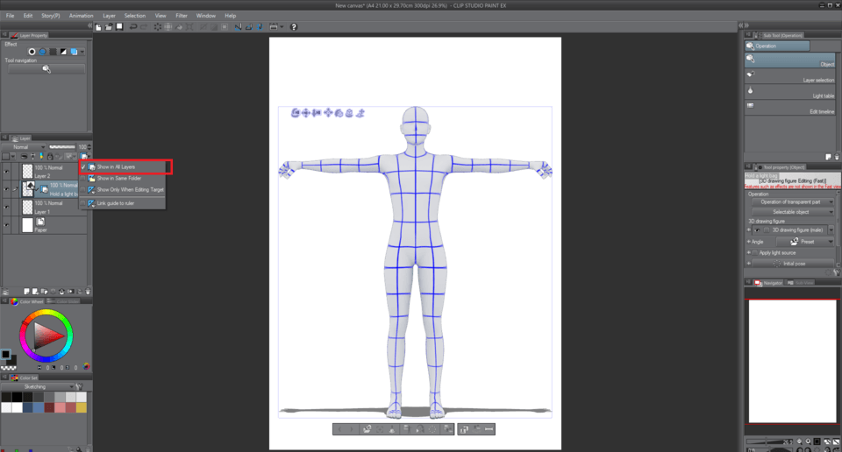Screen dimensions: 842x452
Task: Toggle visibility of the 3D figure layer
Action: pos(6,189)
